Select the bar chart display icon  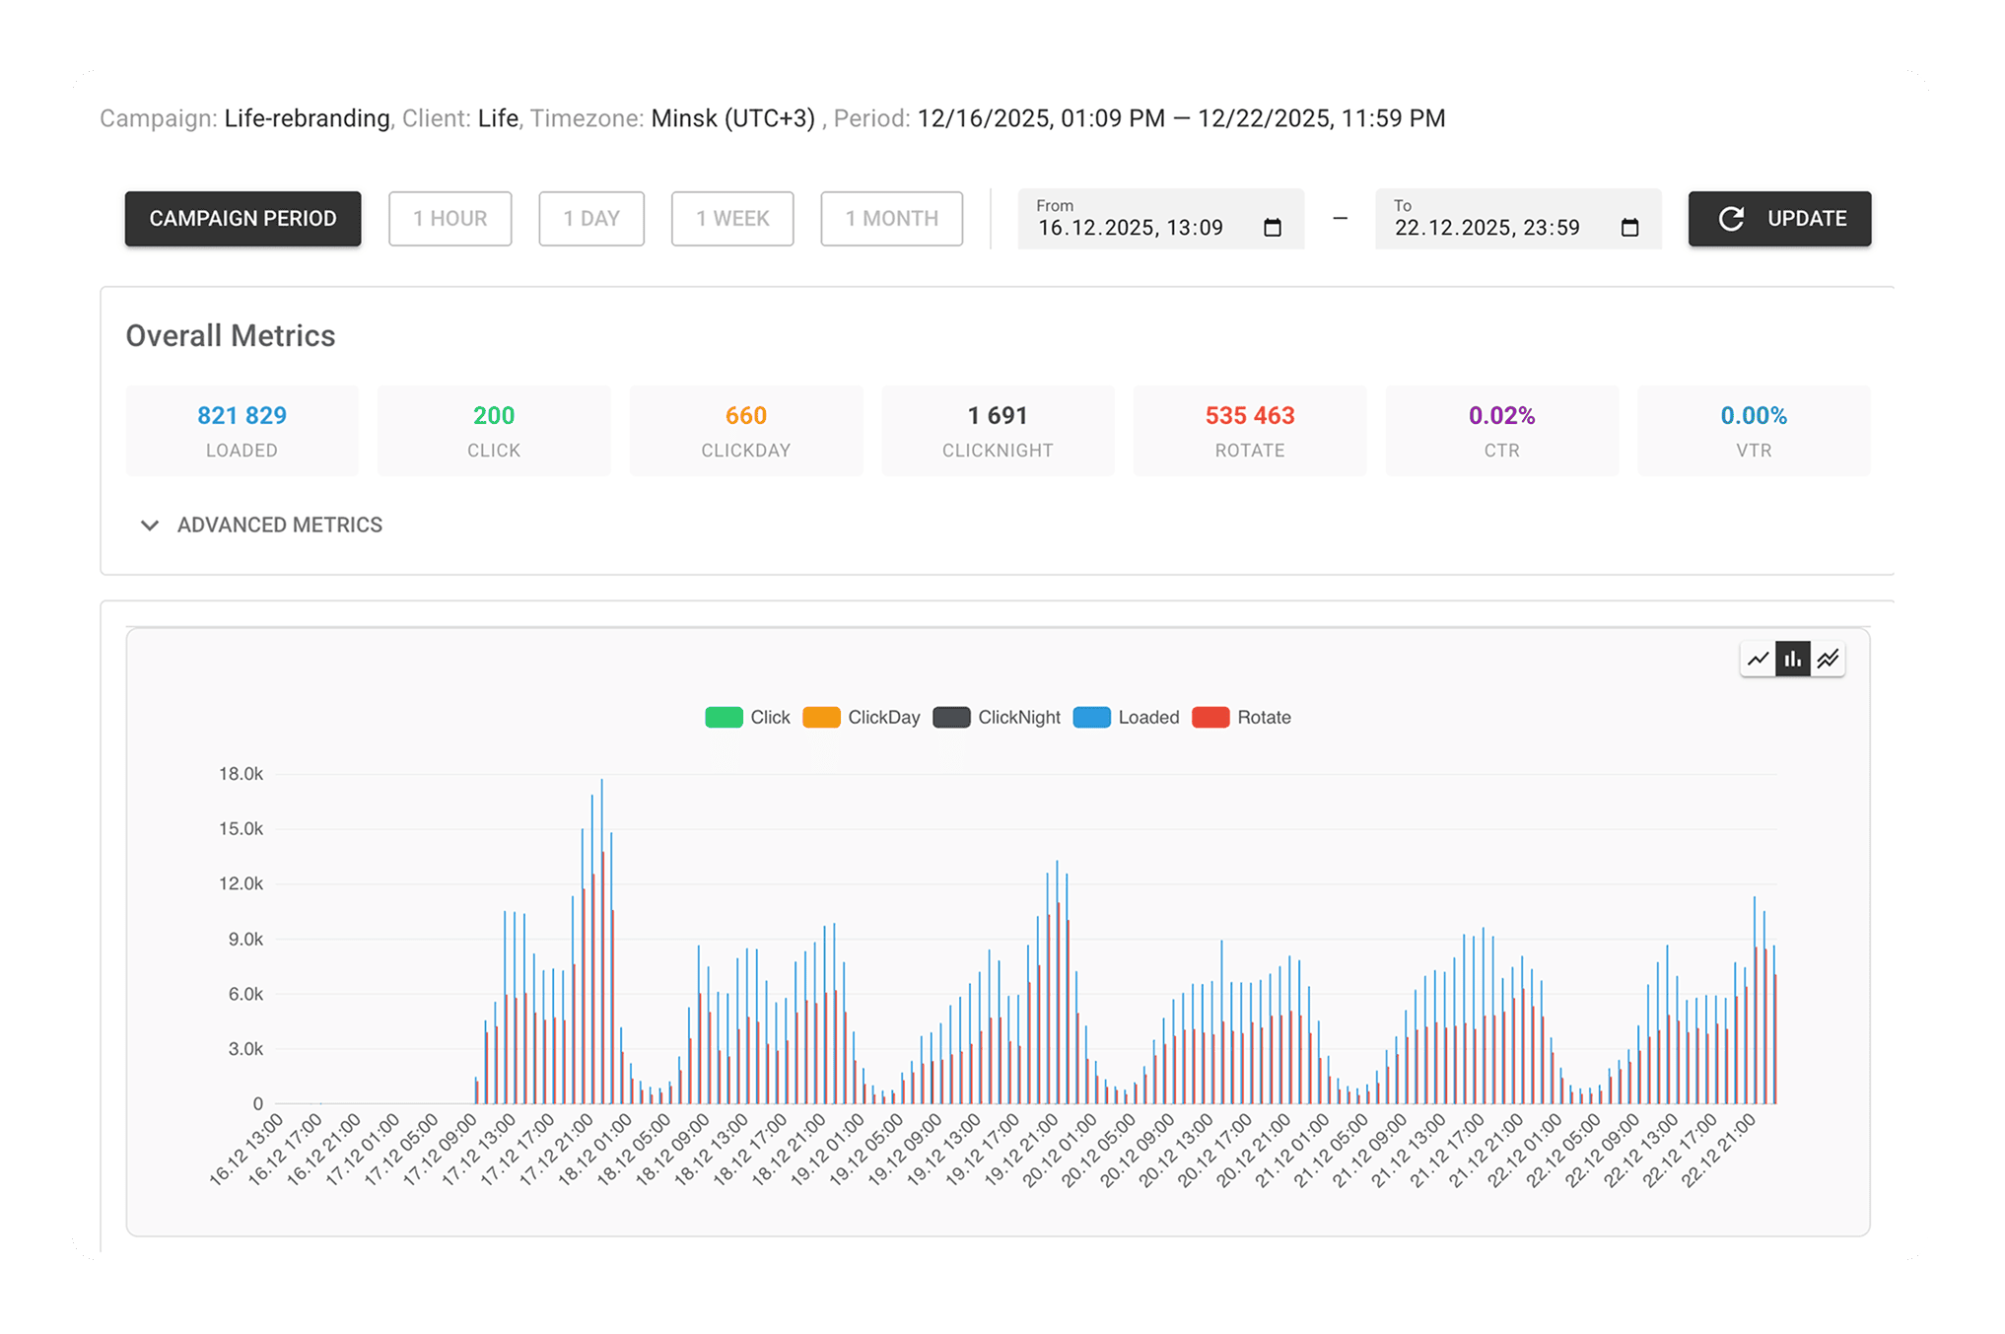point(1792,659)
